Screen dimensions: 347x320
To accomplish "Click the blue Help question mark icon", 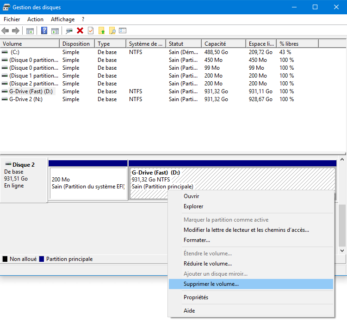I will (44, 30).
